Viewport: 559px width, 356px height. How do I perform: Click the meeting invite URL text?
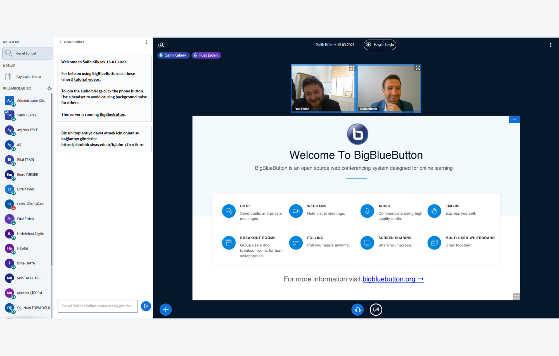point(103,145)
